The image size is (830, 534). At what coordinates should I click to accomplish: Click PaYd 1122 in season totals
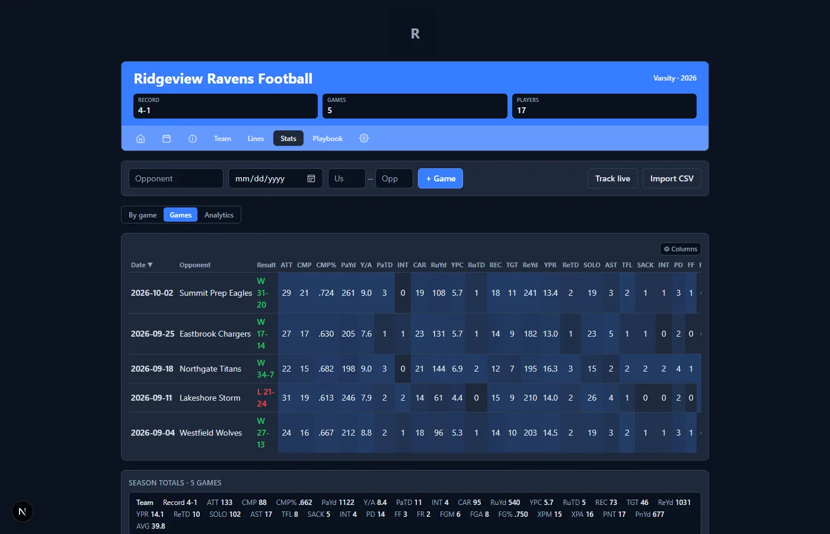tap(338, 503)
